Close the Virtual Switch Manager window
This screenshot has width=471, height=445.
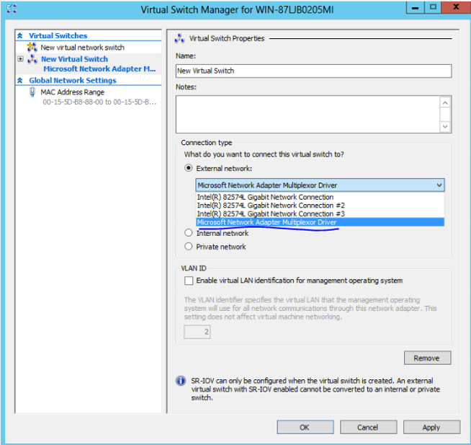point(456,7)
